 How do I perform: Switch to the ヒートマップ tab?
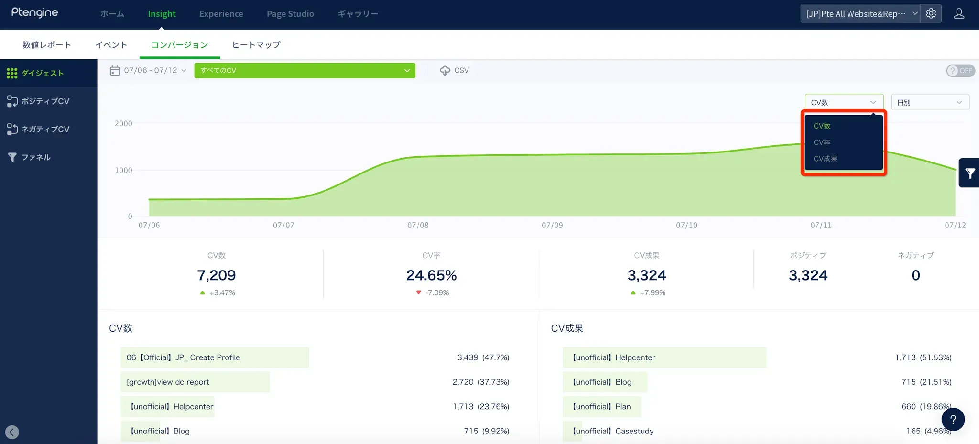256,45
